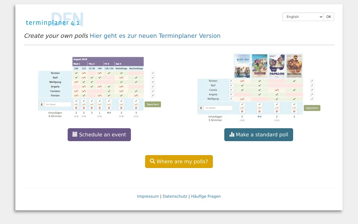Viewport: 358px width, 224px height.
Task: Select the red no option under Nachmittags
Action: click(x=136, y=108)
